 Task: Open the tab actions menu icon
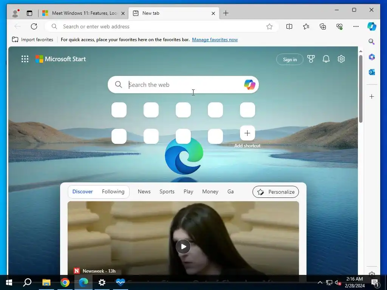tap(29, 13)
